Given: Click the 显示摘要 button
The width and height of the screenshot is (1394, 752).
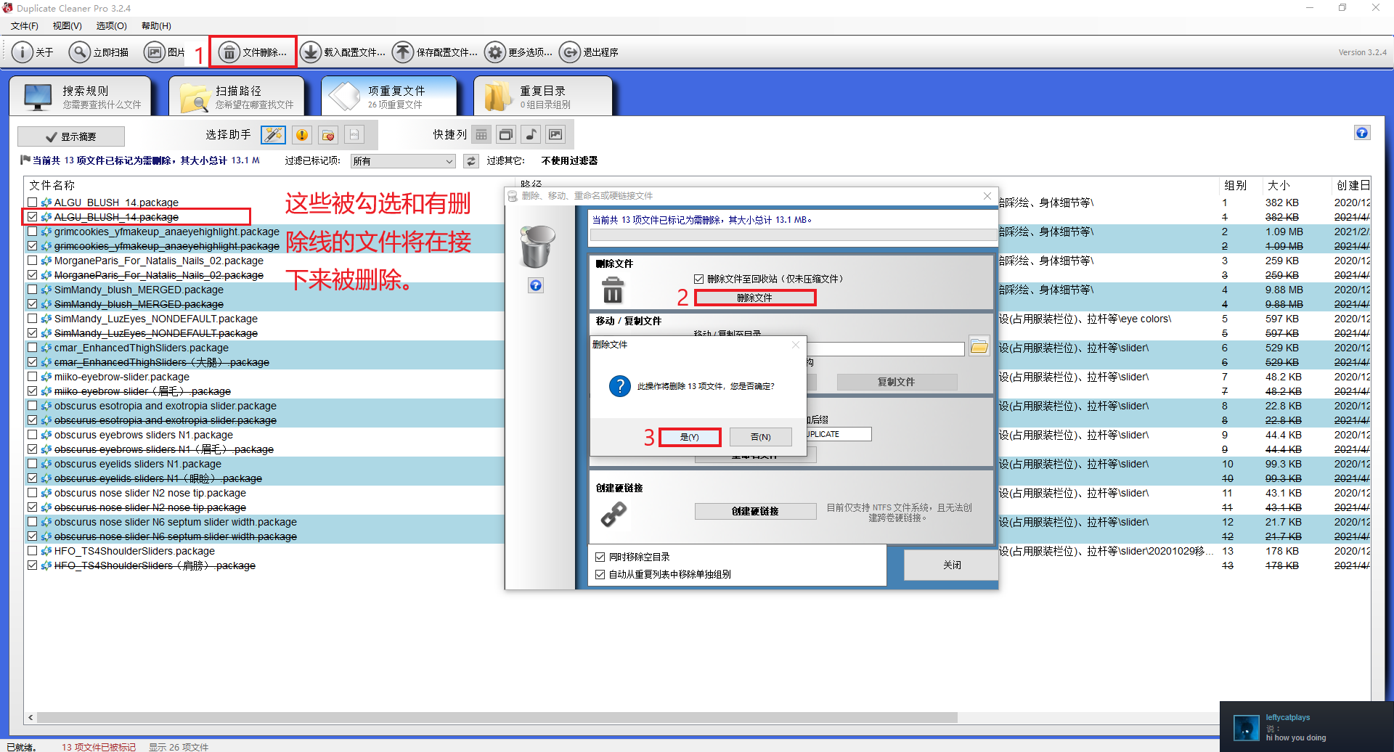Looking at the screenshot, I should coord(71,136).
